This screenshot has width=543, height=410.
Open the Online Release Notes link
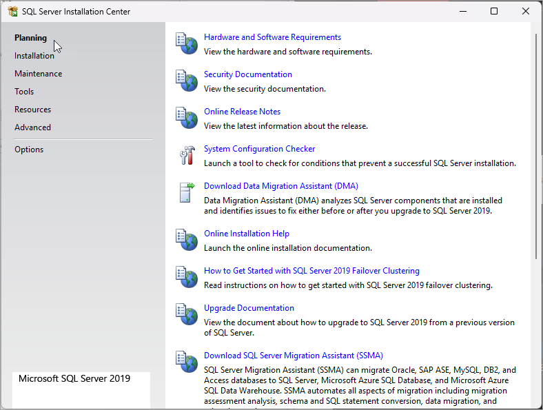242,112
